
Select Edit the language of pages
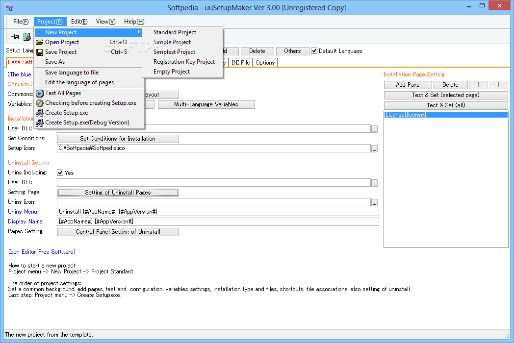pos(88,82)
